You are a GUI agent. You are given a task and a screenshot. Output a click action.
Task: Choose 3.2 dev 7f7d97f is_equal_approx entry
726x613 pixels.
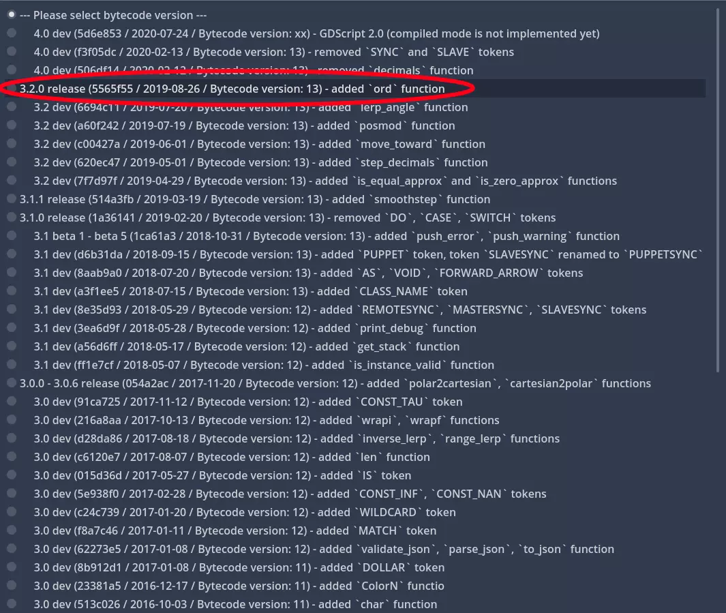click(356, 181)
